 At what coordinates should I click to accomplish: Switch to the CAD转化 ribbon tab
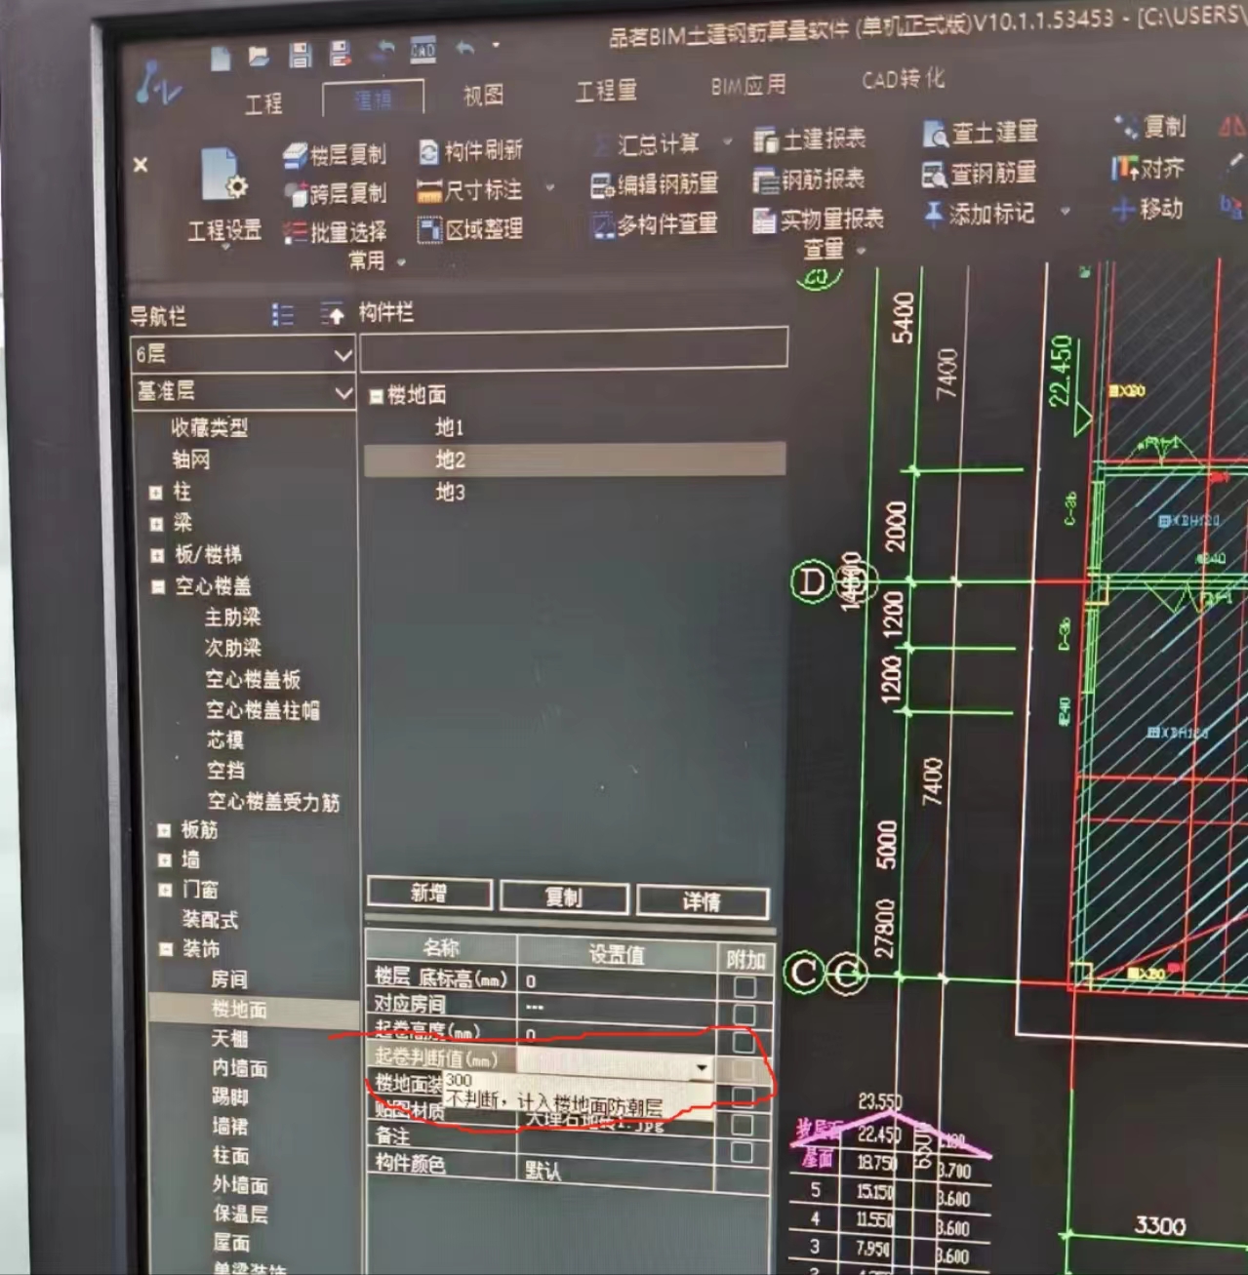pos(903,79)
